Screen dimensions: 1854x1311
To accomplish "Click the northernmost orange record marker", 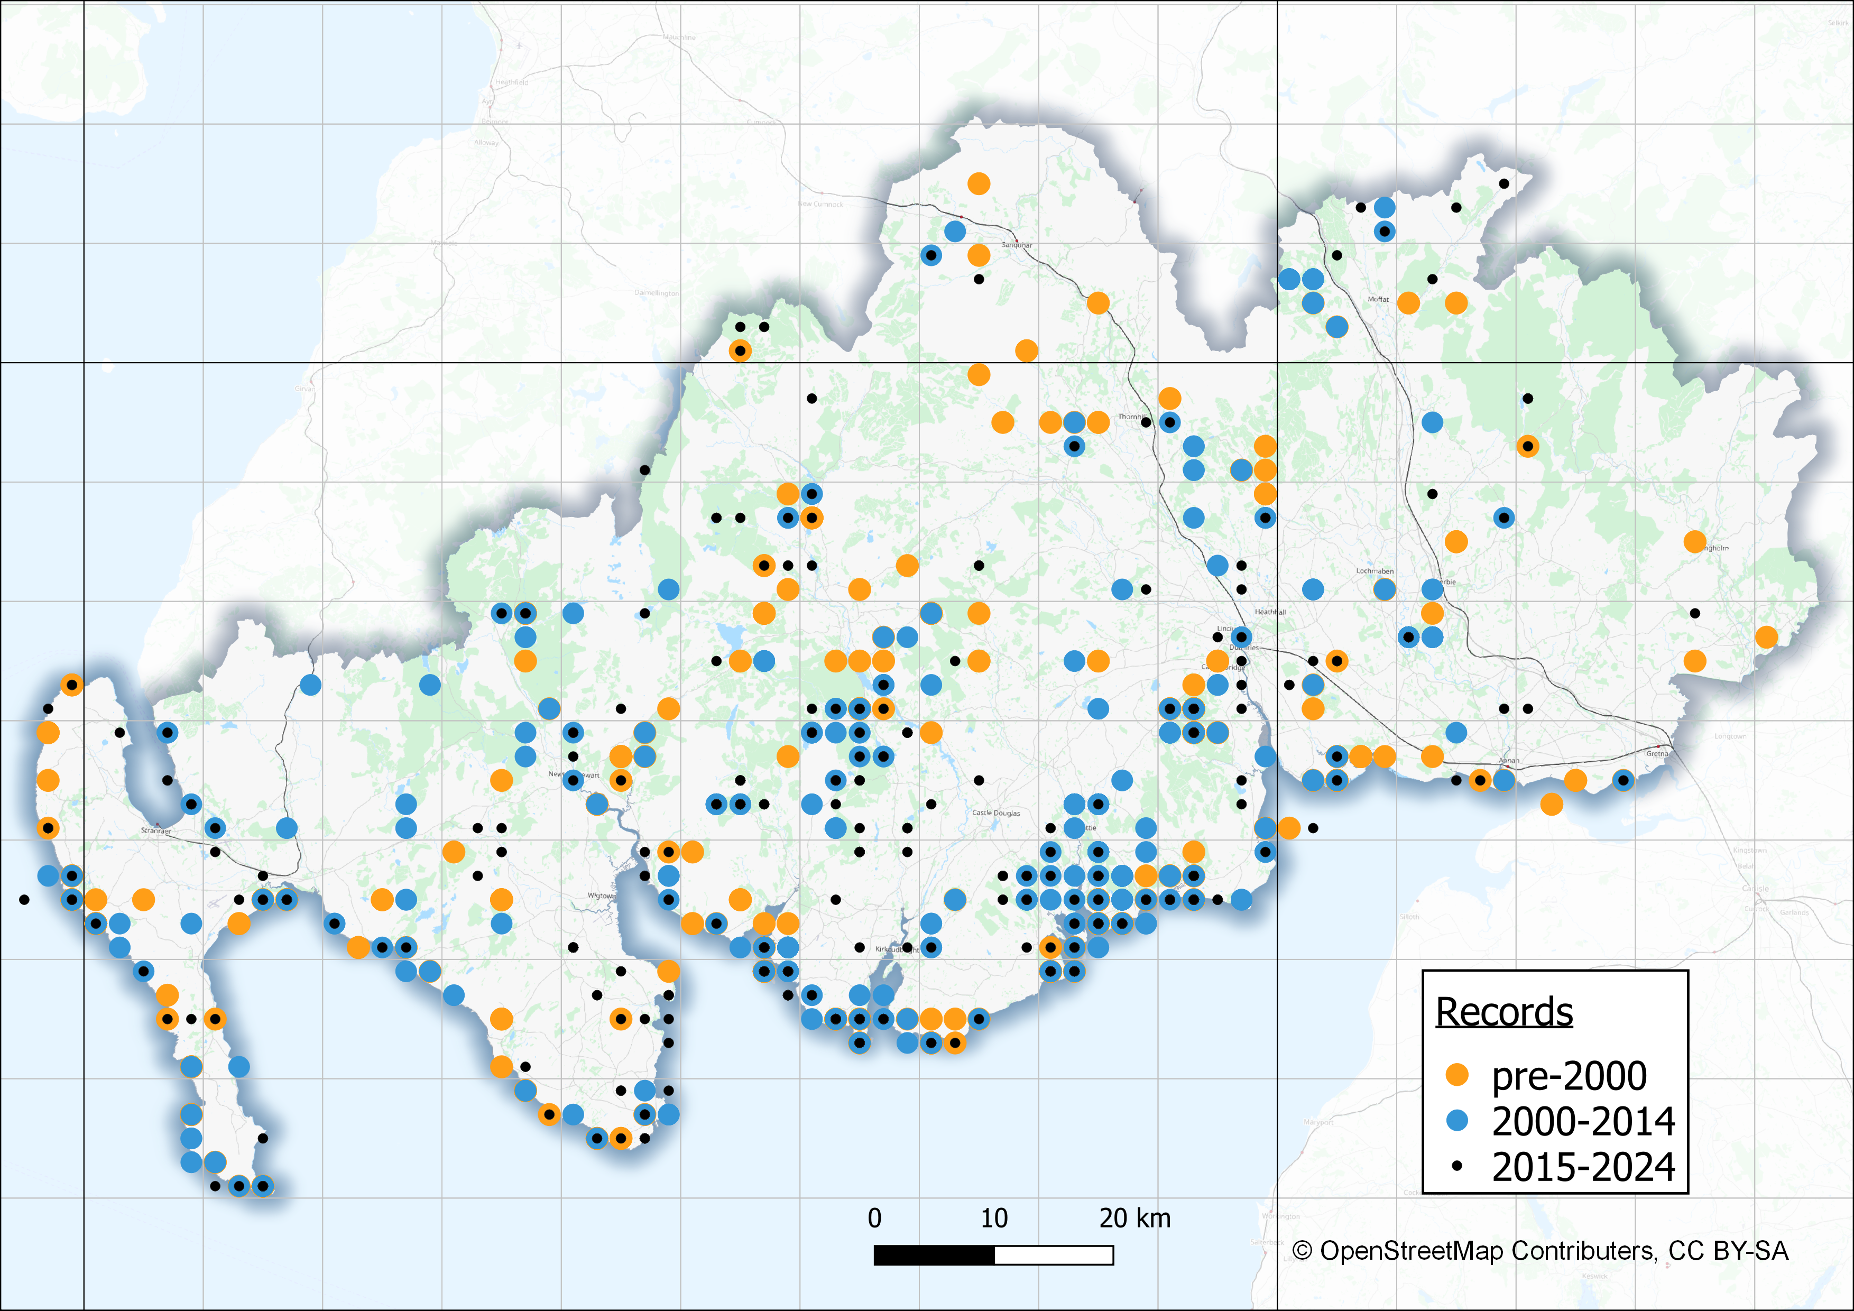I will (979, 184).
